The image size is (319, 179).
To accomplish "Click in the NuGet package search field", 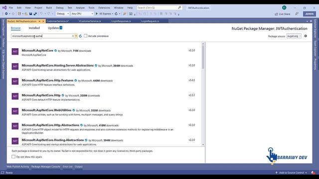I will coord(41,36).
